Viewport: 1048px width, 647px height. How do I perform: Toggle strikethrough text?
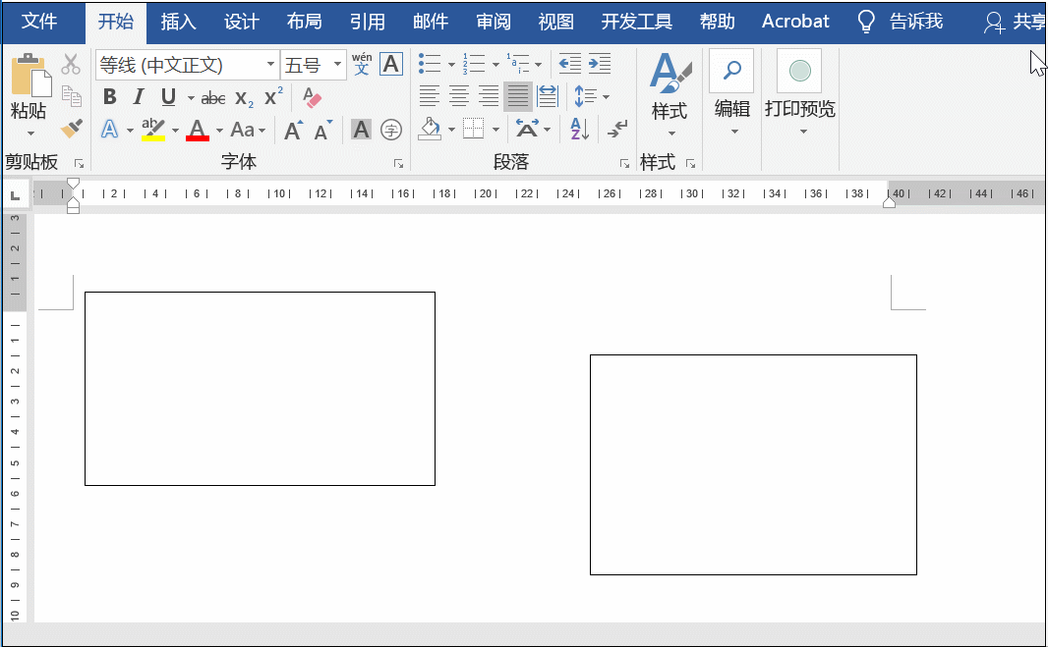coord(213,98)
